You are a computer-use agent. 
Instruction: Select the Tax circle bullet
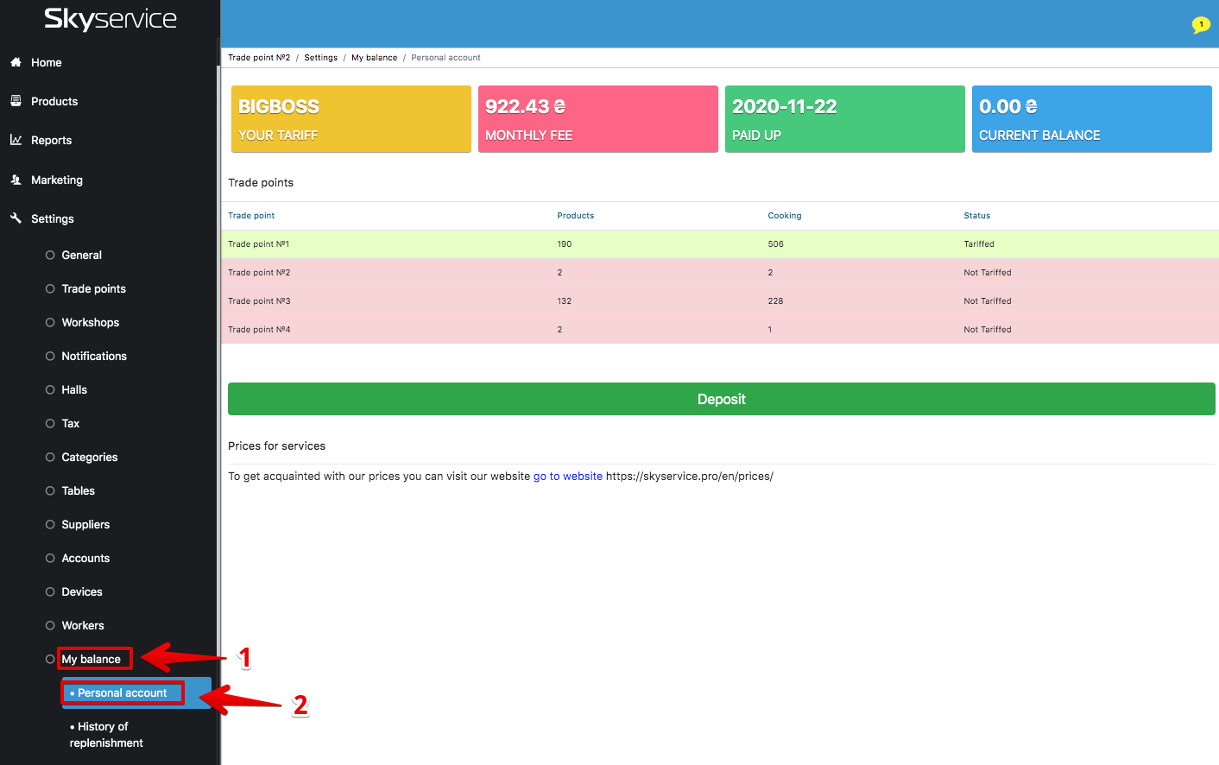(50, 424)
